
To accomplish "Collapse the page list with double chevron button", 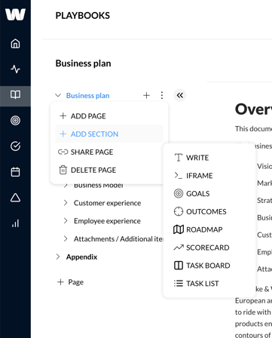I will [180, 95].
